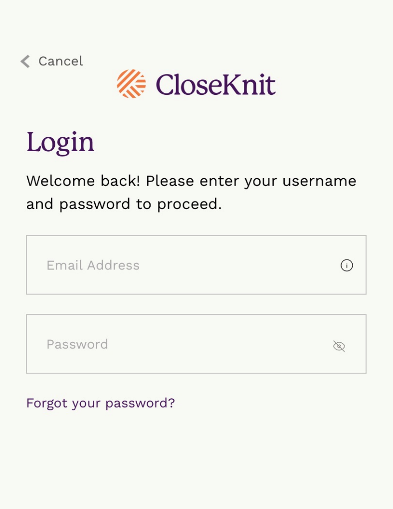Click the back chevron beside Cancel
Viewport: 393px width, 509px height.
pos(25,61)
